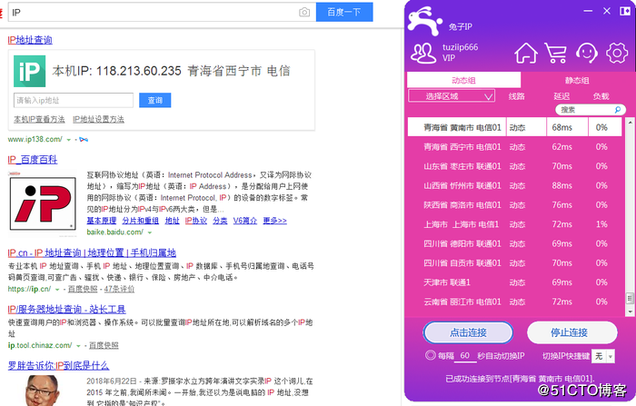Select node 青海省 西宁市 电信01
This screenshot has width=636, height=406.
(x=514, y=147)
